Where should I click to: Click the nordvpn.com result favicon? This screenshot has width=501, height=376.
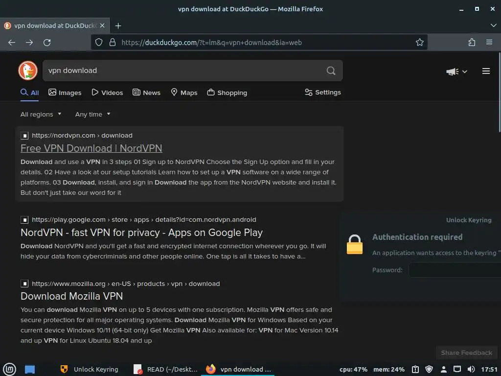pos(24,136)
